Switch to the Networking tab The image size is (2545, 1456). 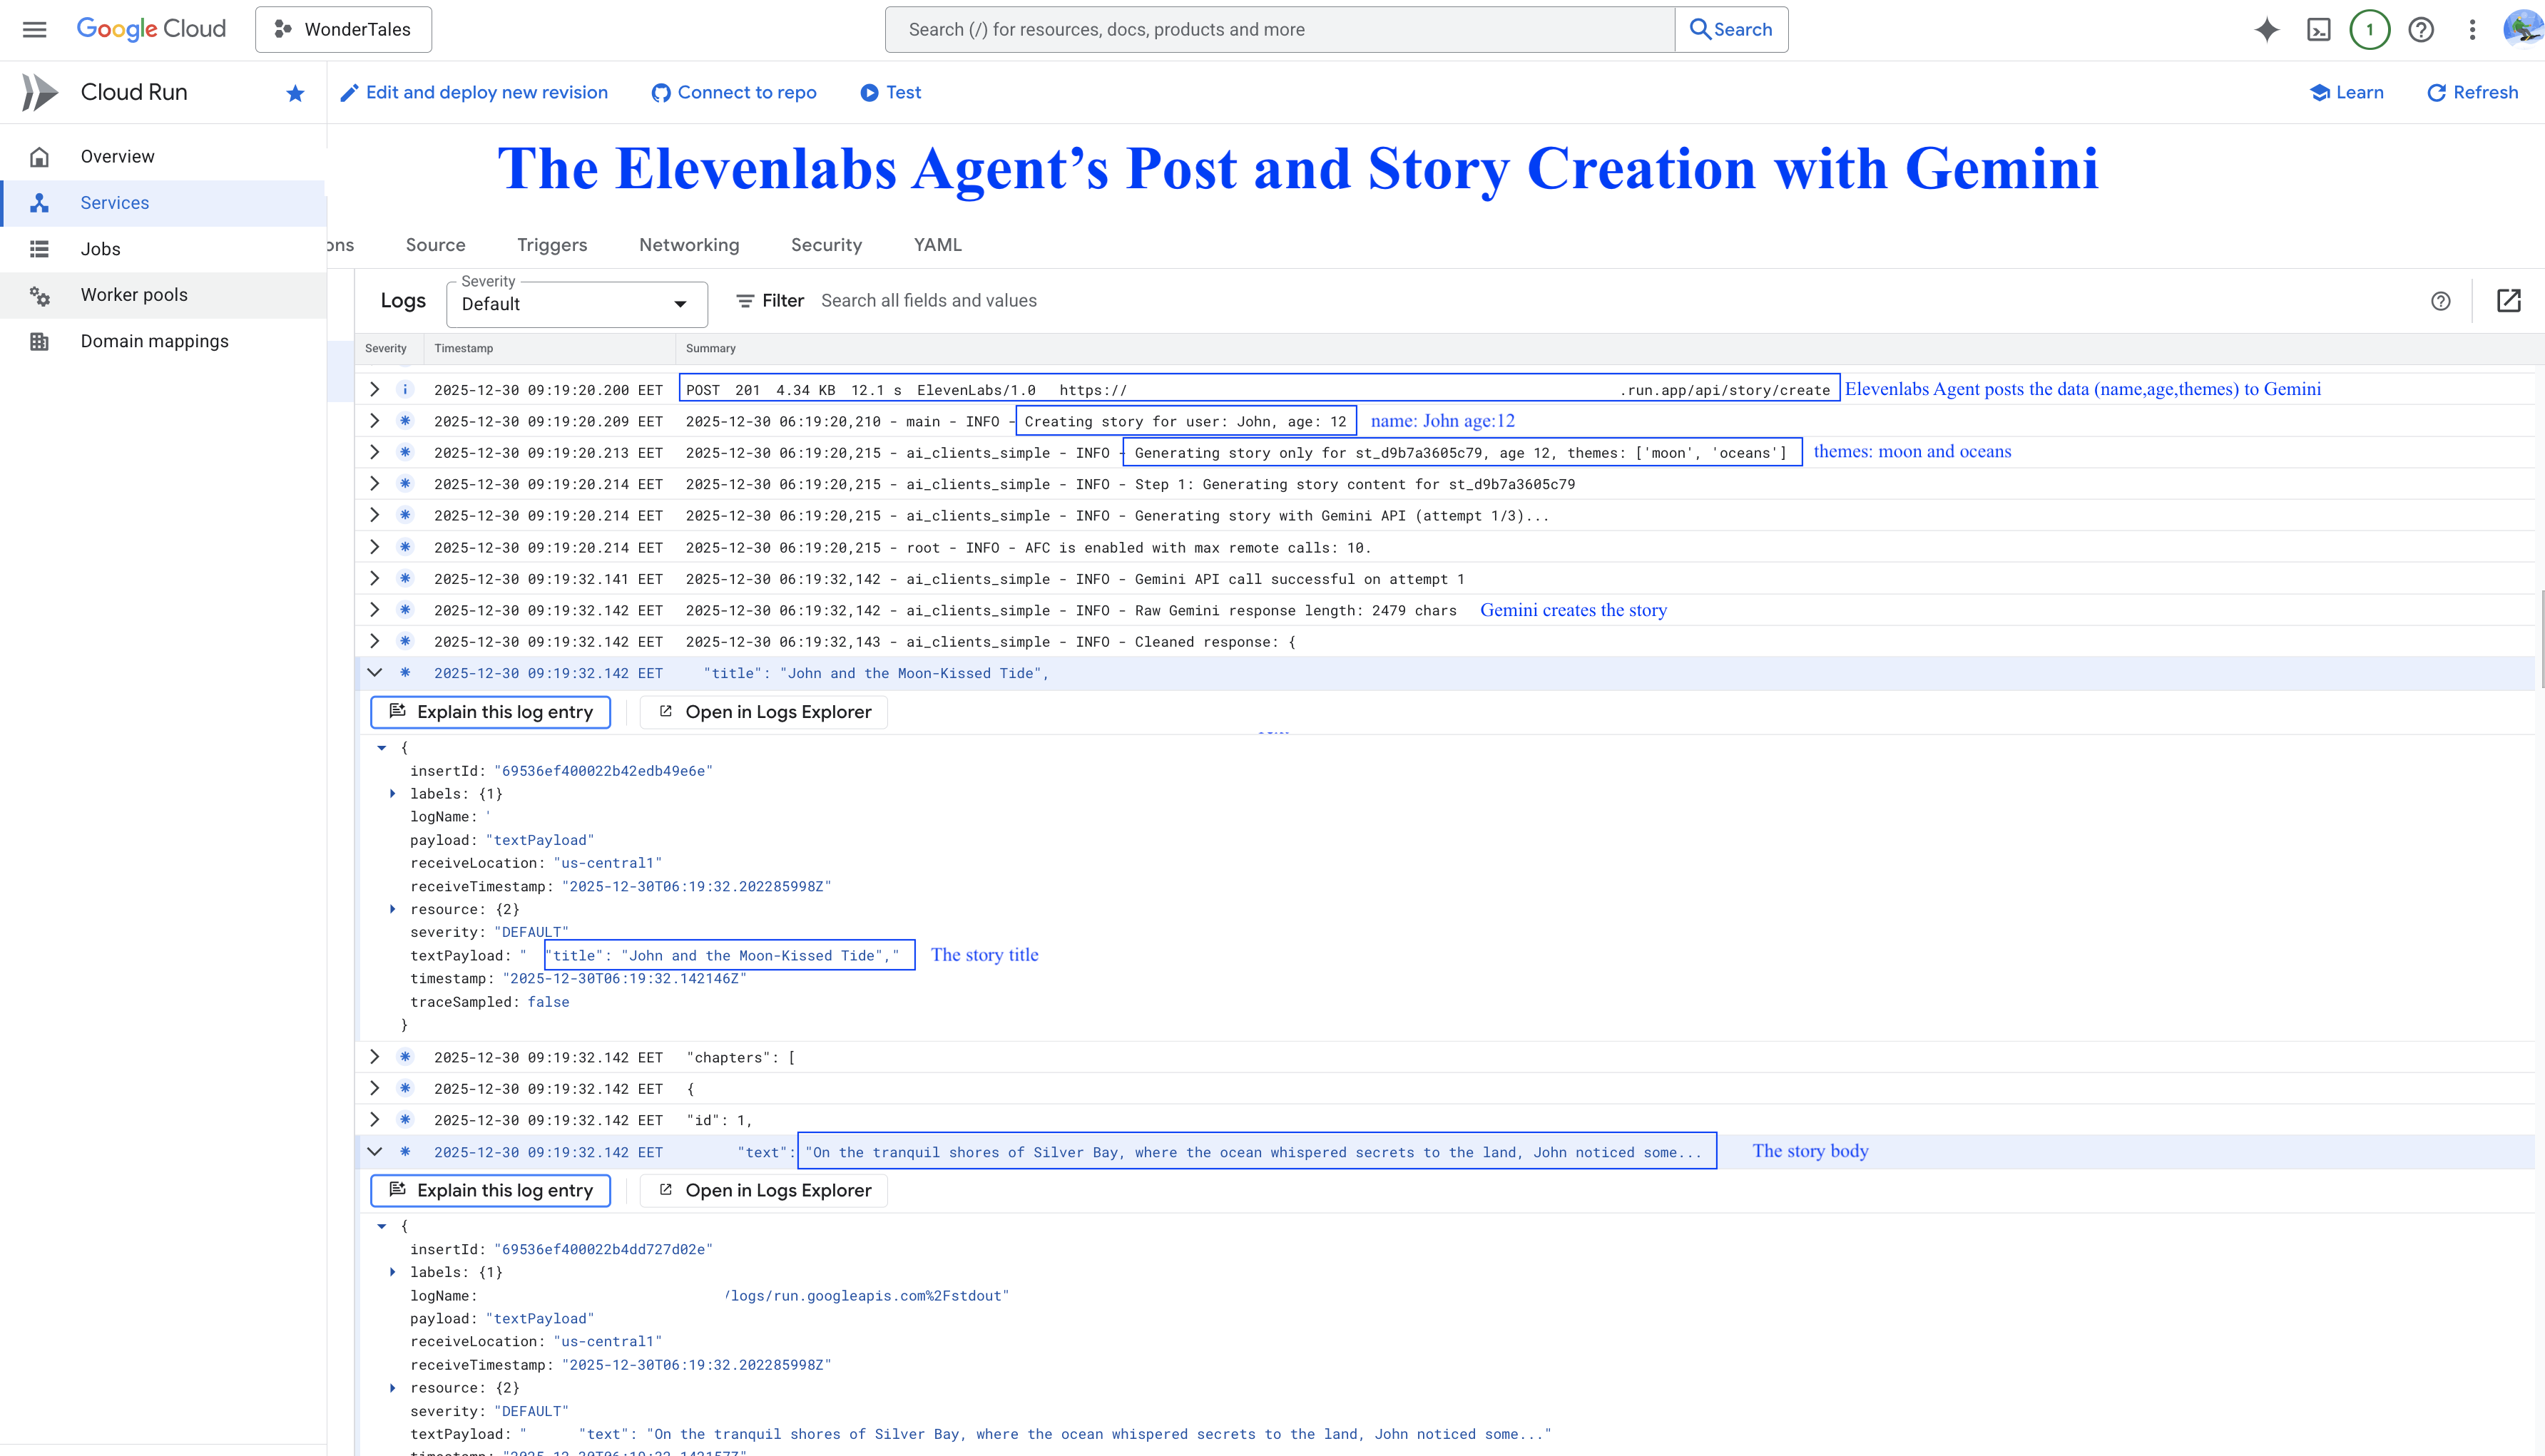click(688, 245)
